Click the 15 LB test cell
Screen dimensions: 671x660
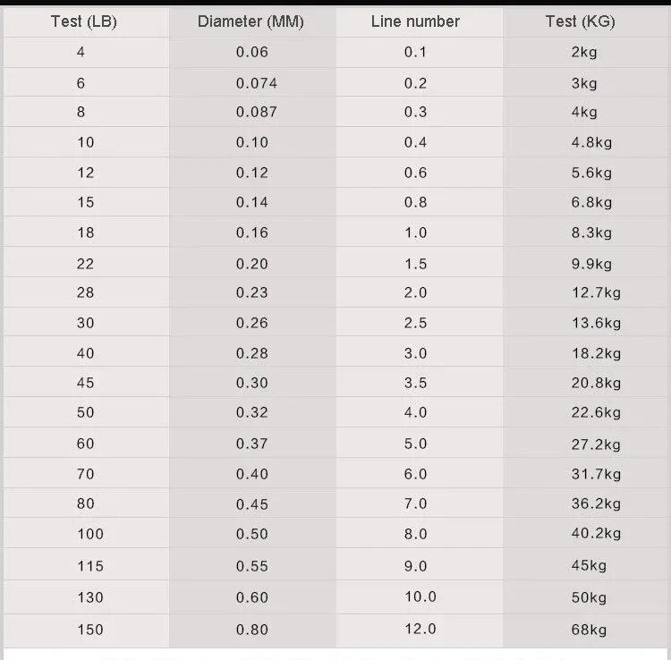pos(86,202)
